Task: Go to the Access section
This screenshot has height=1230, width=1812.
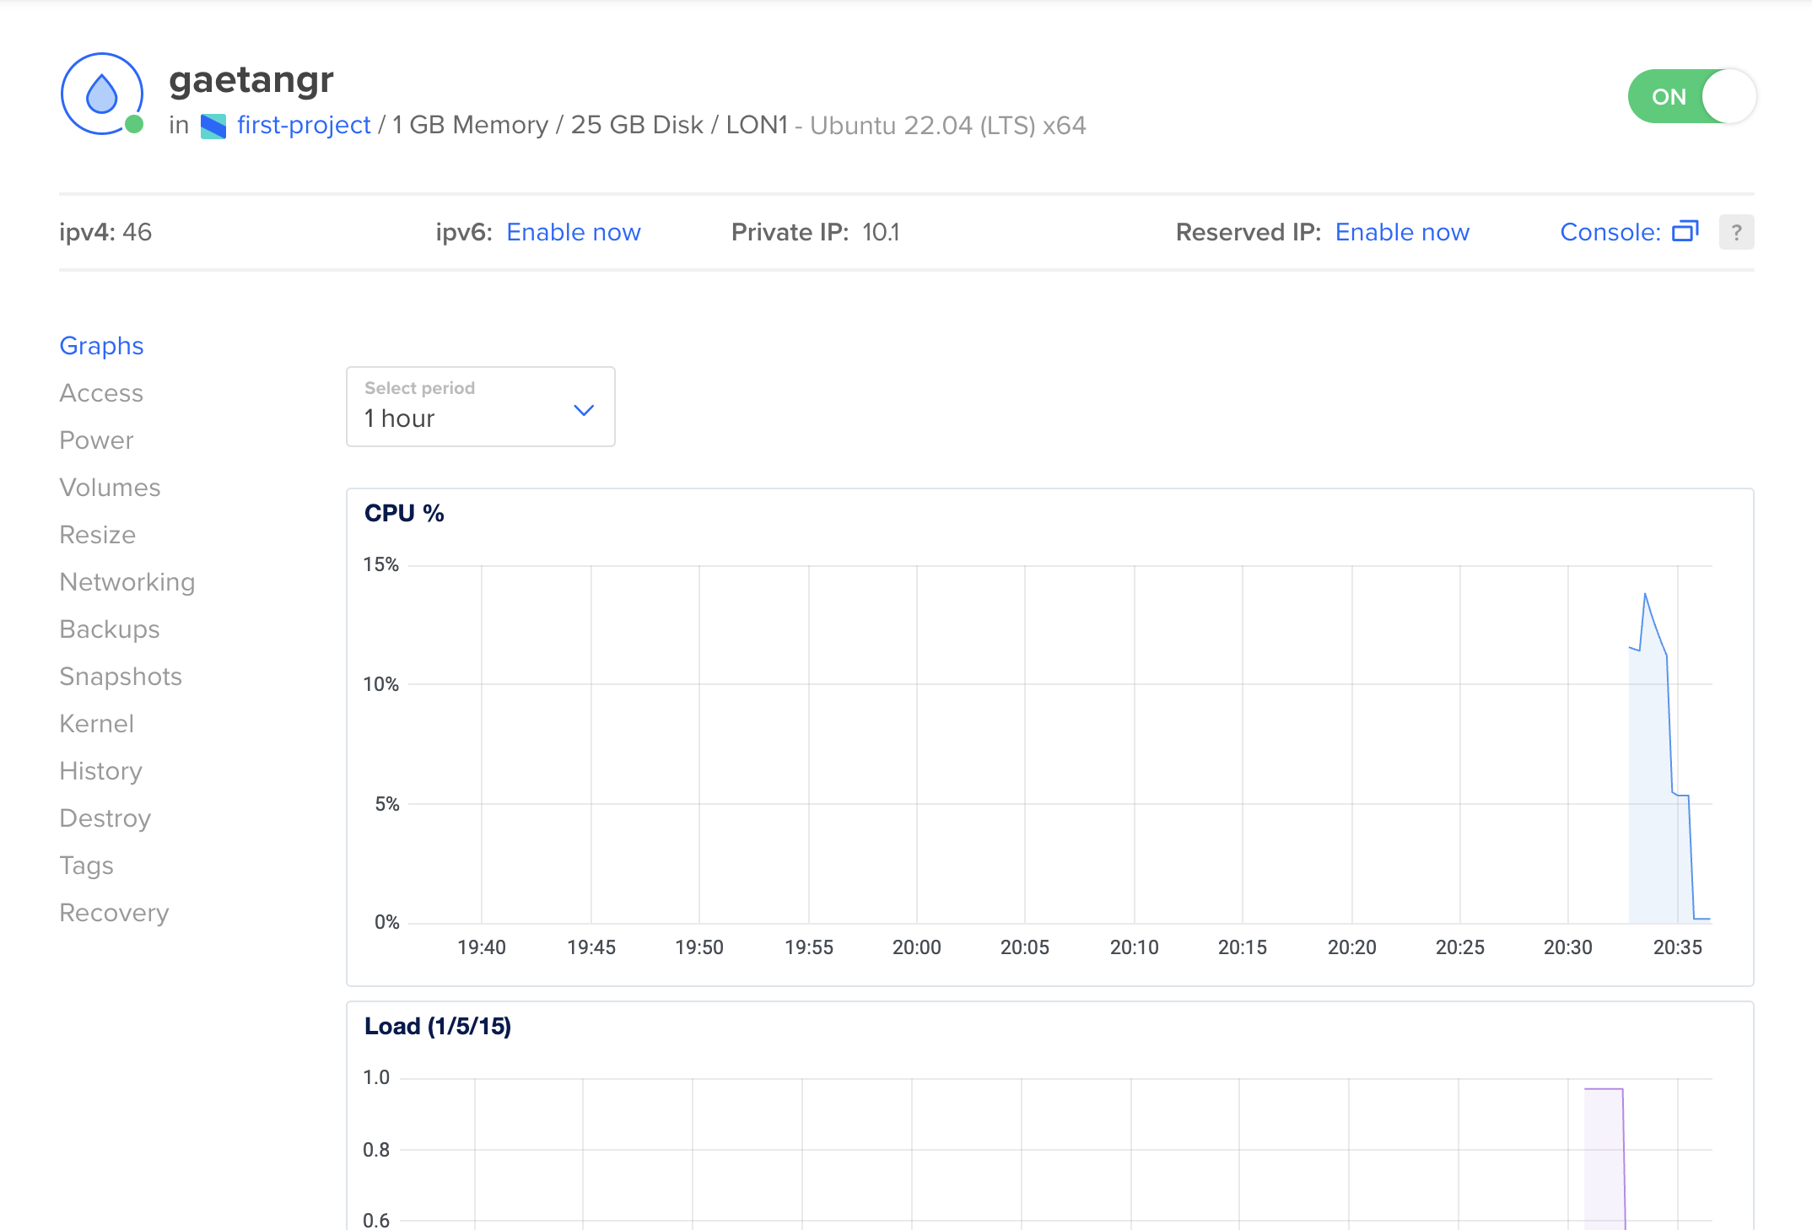Action: [x=101, y=393]
